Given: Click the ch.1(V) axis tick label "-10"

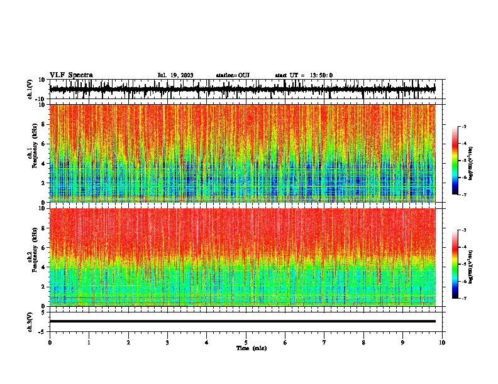Looking at the screenshot, I should coord(41,99).
